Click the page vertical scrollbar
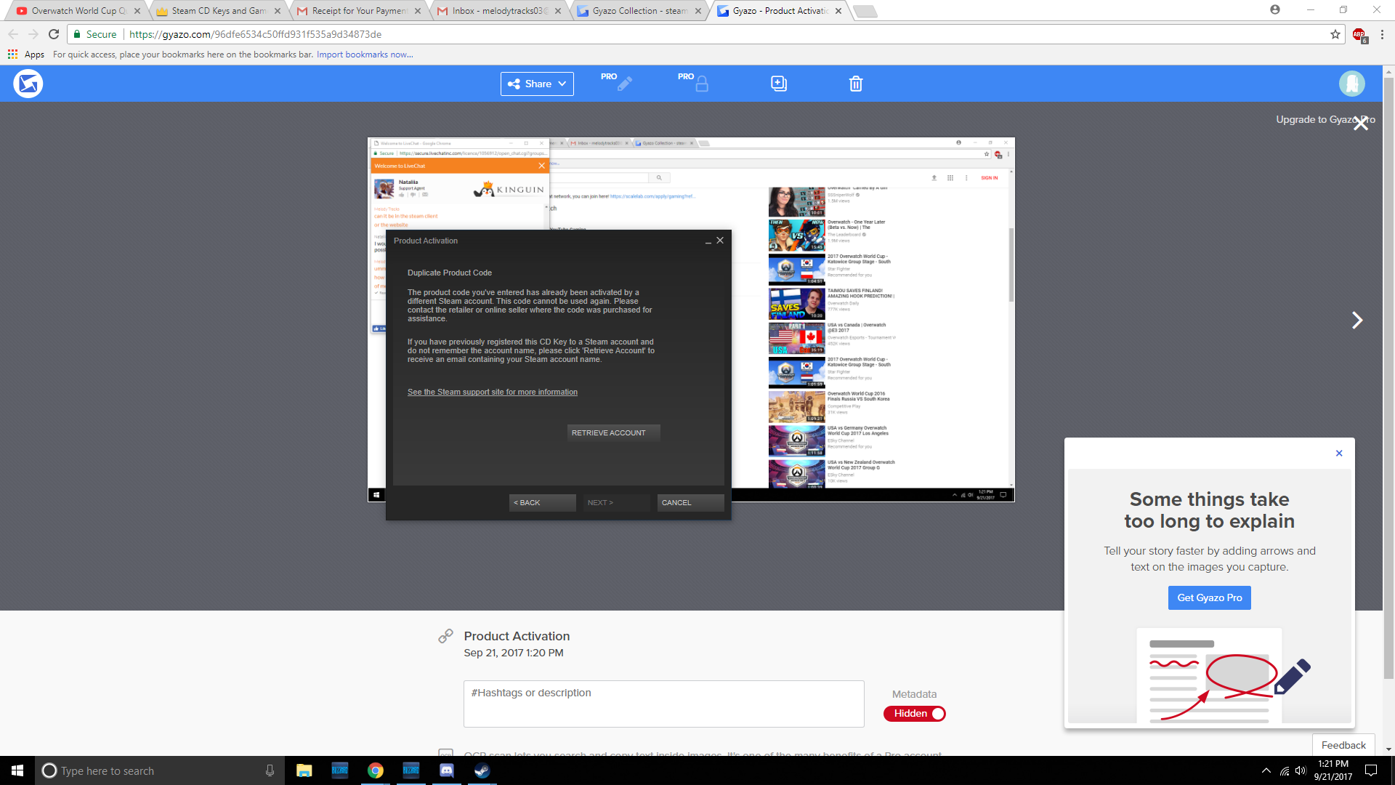1395x785 pixels. click(1388, 378)
